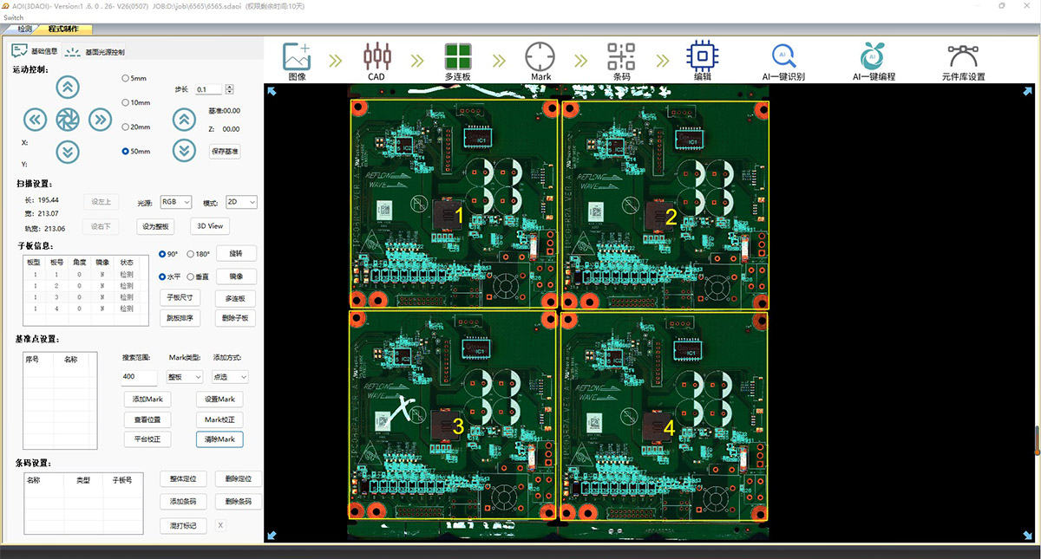Open the 3D View button
This screenshot has width=1041, height=559.
coord(210,225)
